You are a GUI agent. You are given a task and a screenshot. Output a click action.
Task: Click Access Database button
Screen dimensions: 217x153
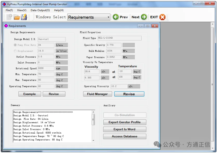pyautogui.click(x=124, y=136)
